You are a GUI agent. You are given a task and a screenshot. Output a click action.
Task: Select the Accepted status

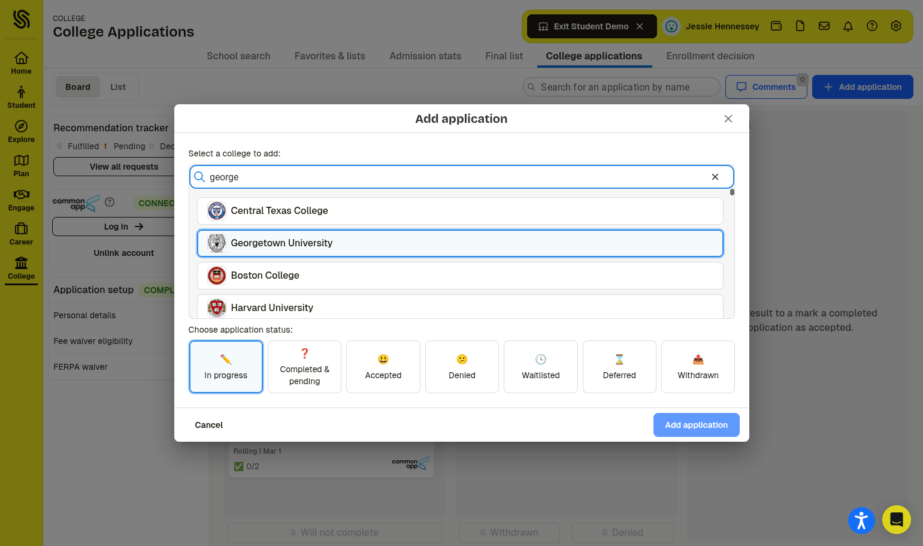click(383, 367)
